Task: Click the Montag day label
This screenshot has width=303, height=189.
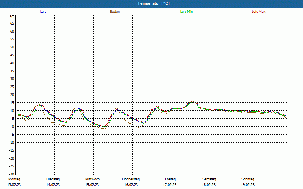Action: click(x=14, y=179)
